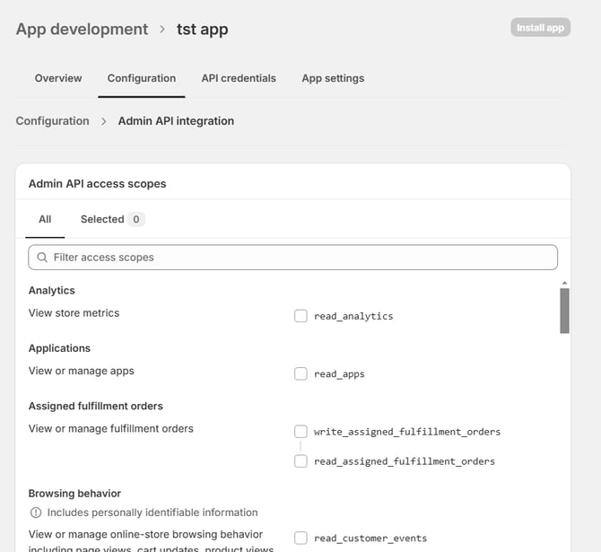Open App development breadcrumb link
Viewport: 601px width, 552px height.
pyautogui.click(x=82, y=30)
